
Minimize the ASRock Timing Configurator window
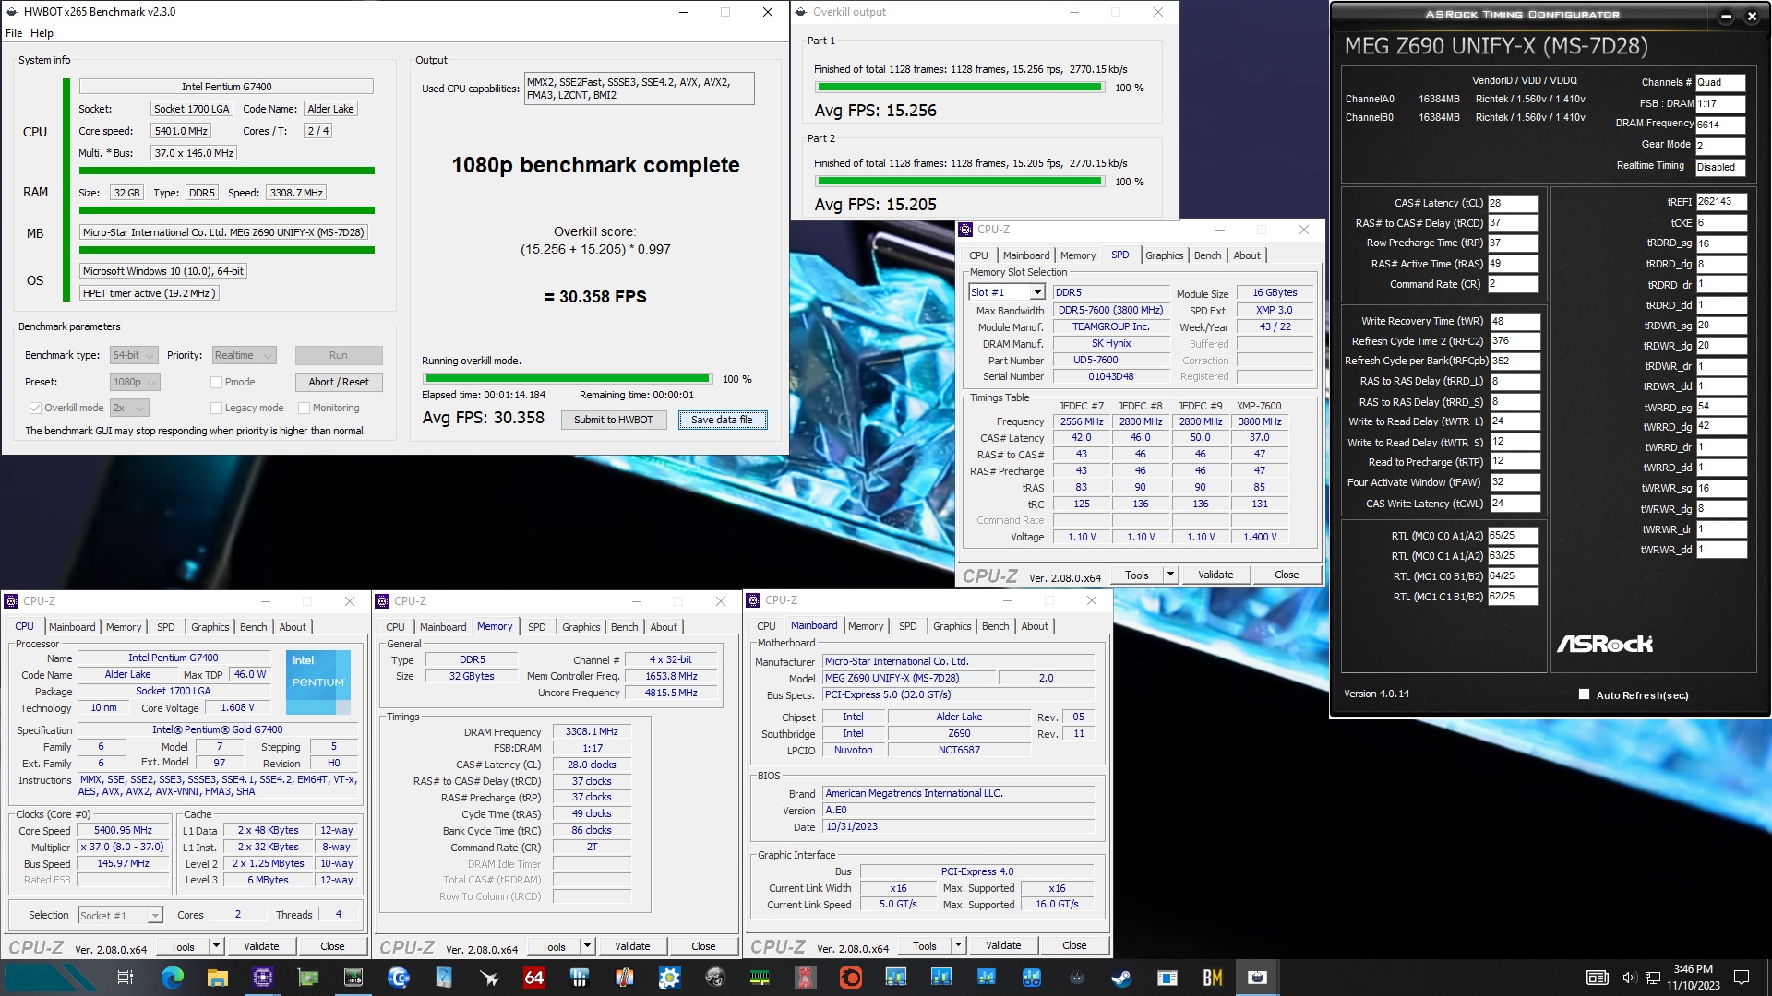coord(1726,16)
